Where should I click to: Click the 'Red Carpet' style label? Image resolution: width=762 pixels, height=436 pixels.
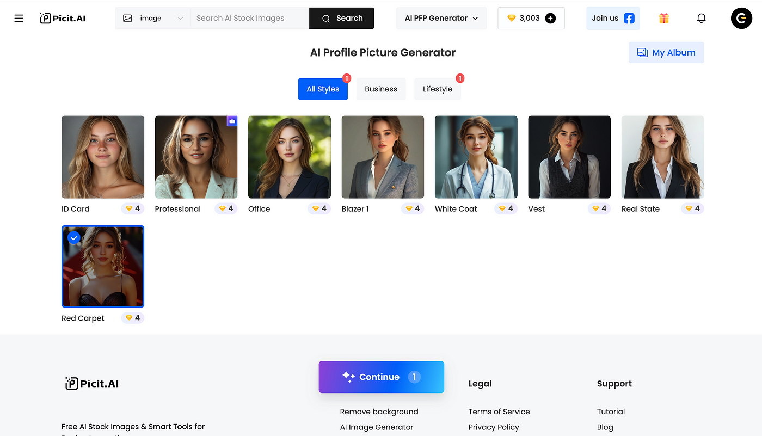(83, 318)
